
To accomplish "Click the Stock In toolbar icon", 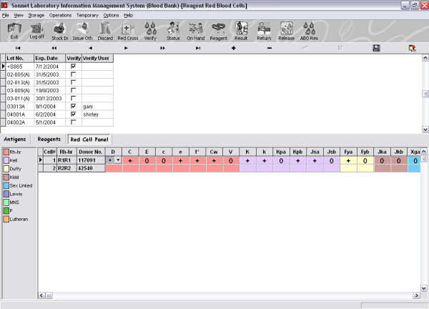I will (60, 31).
